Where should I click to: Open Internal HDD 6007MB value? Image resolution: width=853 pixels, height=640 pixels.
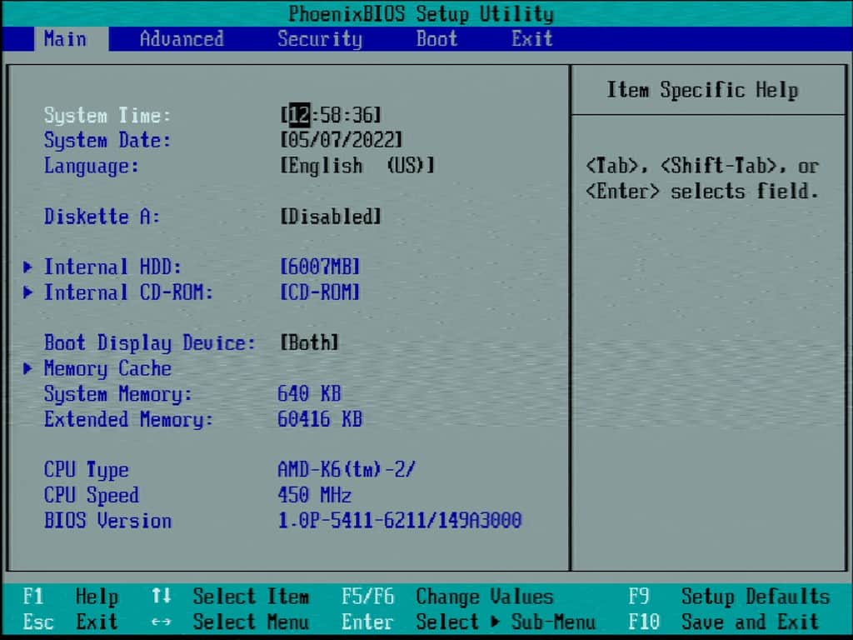pyautogui.click(x=320, y=267)
